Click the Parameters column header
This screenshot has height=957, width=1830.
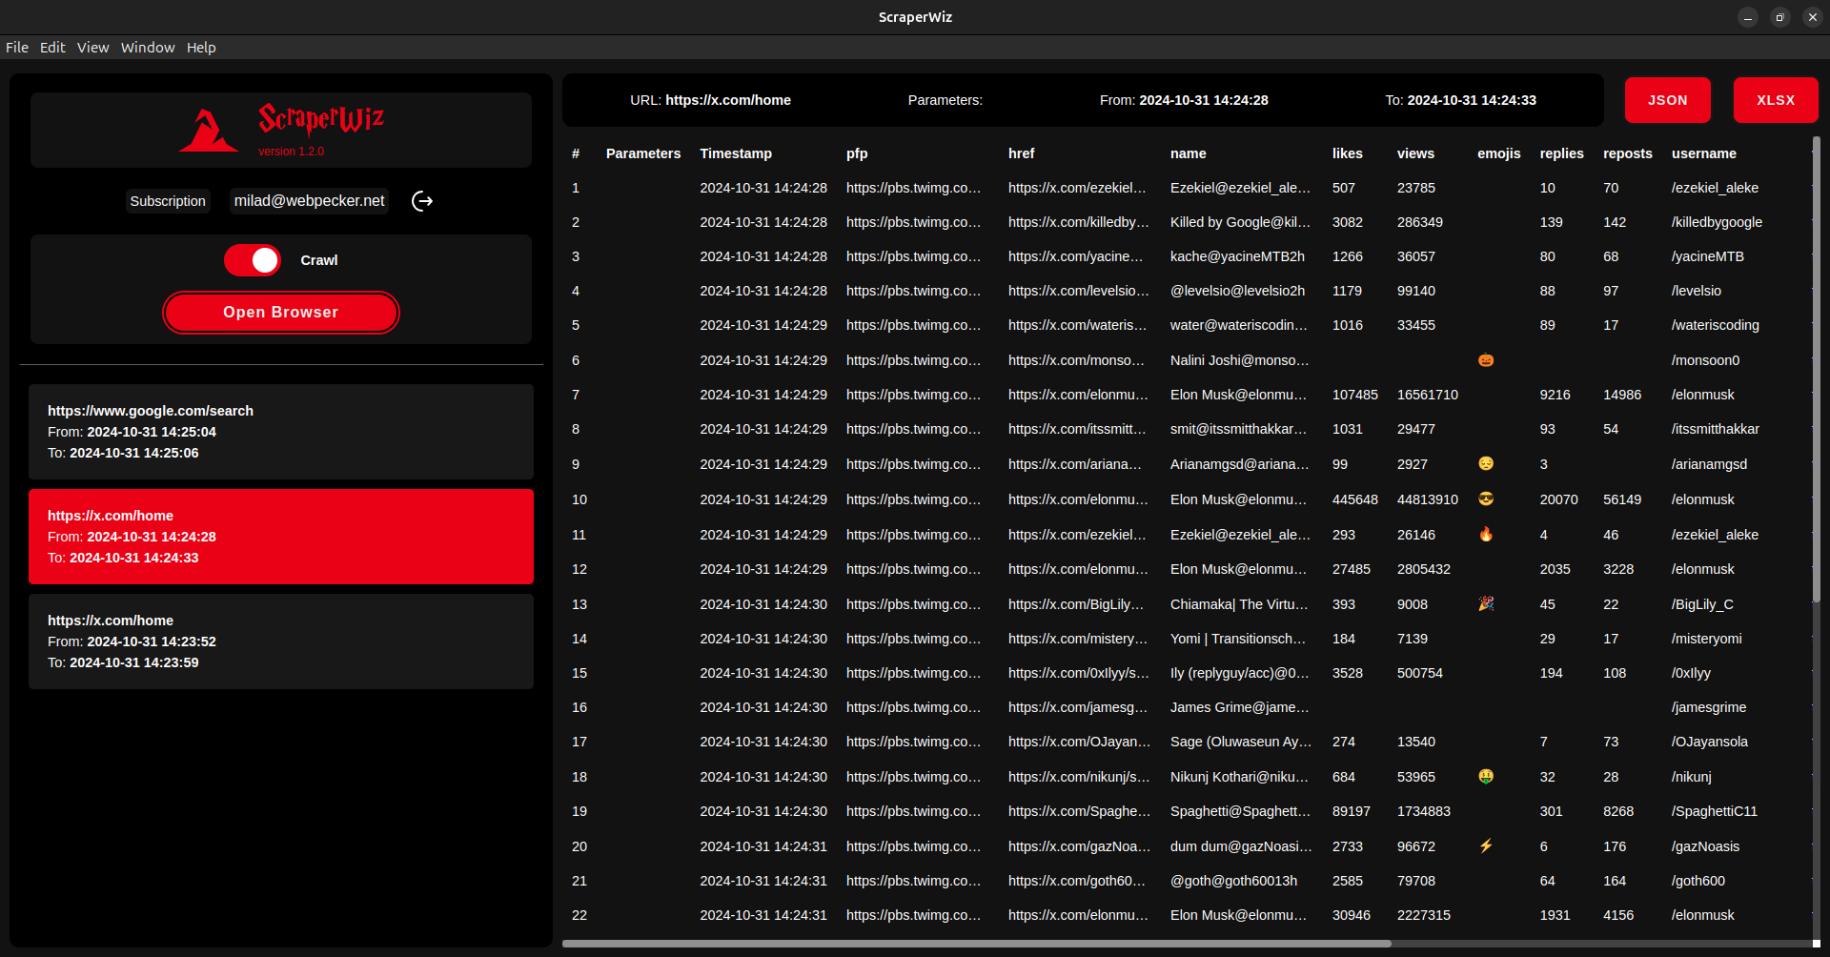643,153
